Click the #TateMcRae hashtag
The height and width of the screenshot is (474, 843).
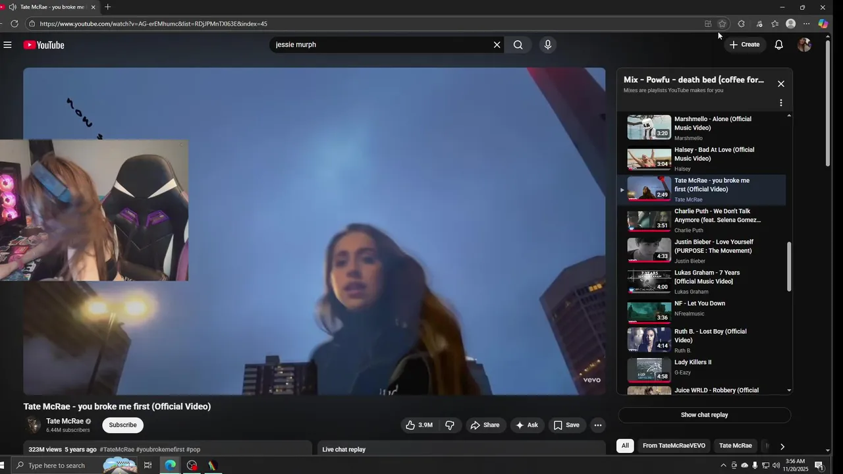point(117,450)
